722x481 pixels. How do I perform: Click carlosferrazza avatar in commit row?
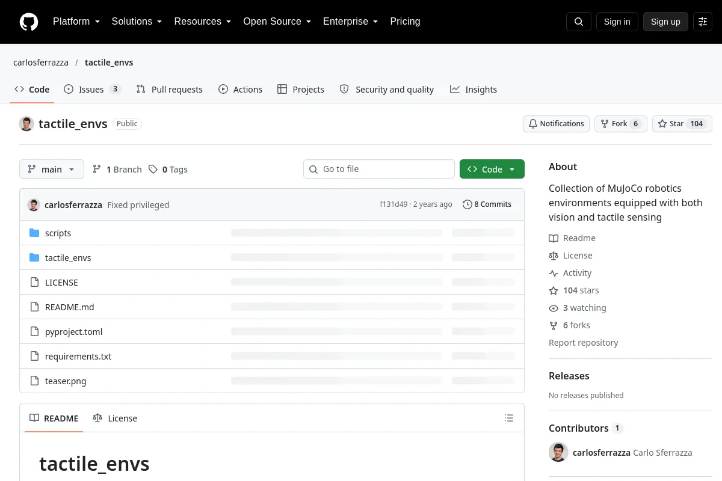point(34,204)
